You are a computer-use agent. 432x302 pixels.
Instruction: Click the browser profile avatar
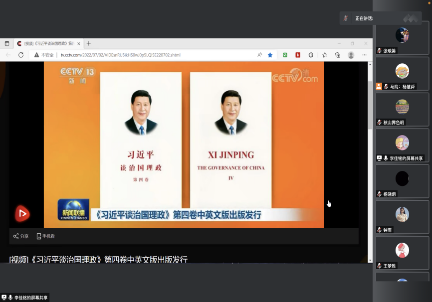click(351, 55)
